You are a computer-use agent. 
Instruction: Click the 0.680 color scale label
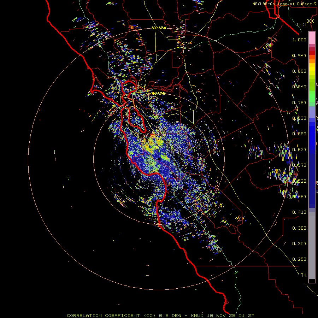coord(299,134)
